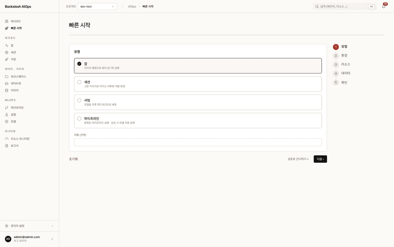This screenshot has width=394, height=247.
Task: Click the 보고서 document icon
Action: 7,146
